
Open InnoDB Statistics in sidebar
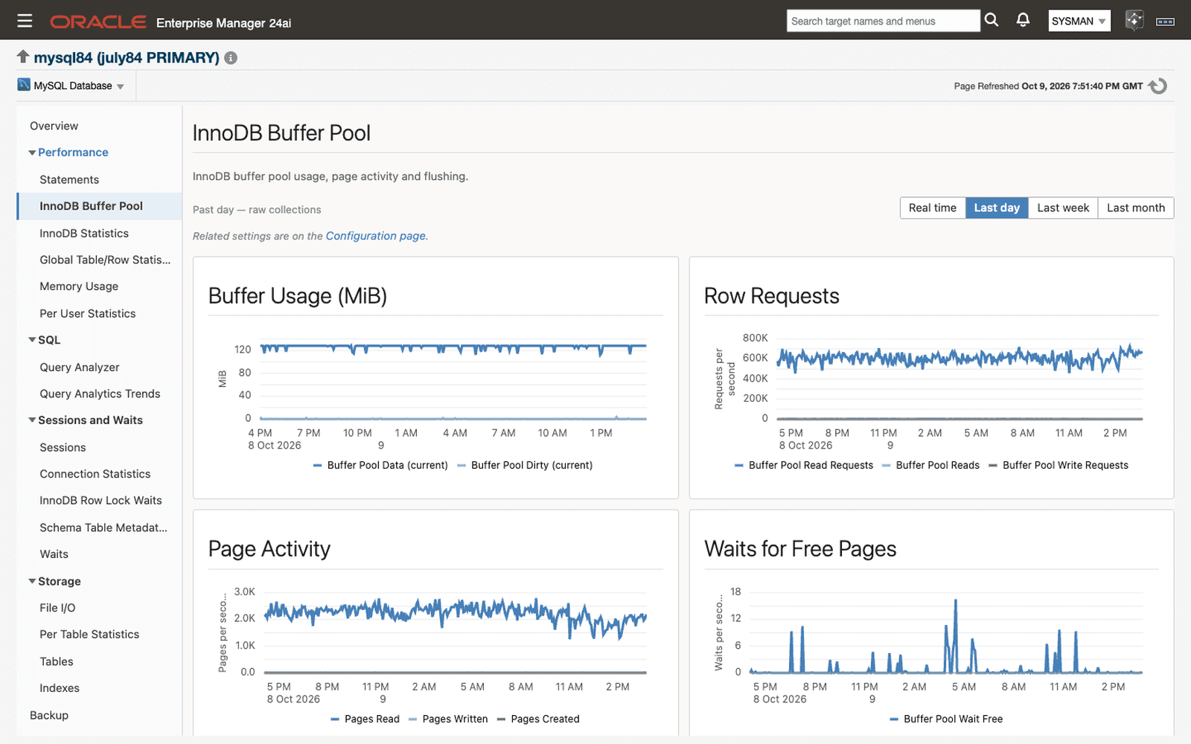[x=84, y=233]
